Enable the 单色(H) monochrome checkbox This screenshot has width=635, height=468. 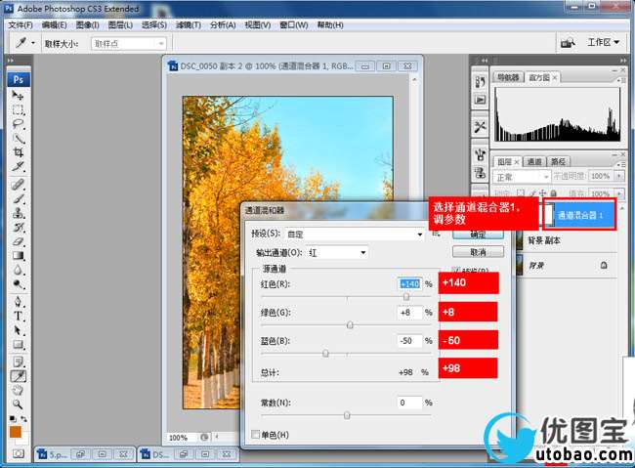[x=256, y=435]
